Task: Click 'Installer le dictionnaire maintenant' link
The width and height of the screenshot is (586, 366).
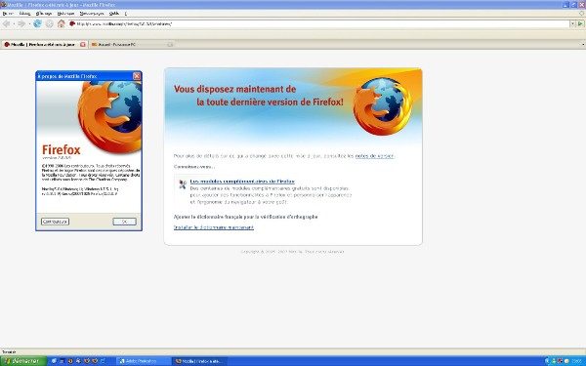Action: [x=214, y=227]
